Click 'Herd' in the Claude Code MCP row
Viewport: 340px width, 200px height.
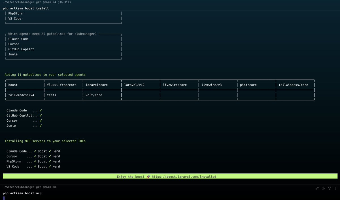(56, 151)
